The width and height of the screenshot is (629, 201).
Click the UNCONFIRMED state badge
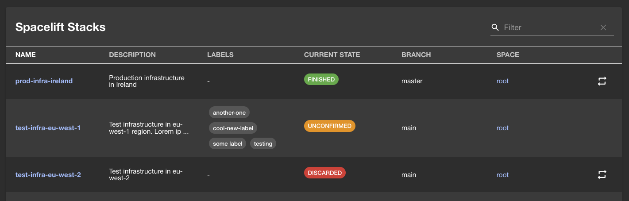tap(329, 126)
